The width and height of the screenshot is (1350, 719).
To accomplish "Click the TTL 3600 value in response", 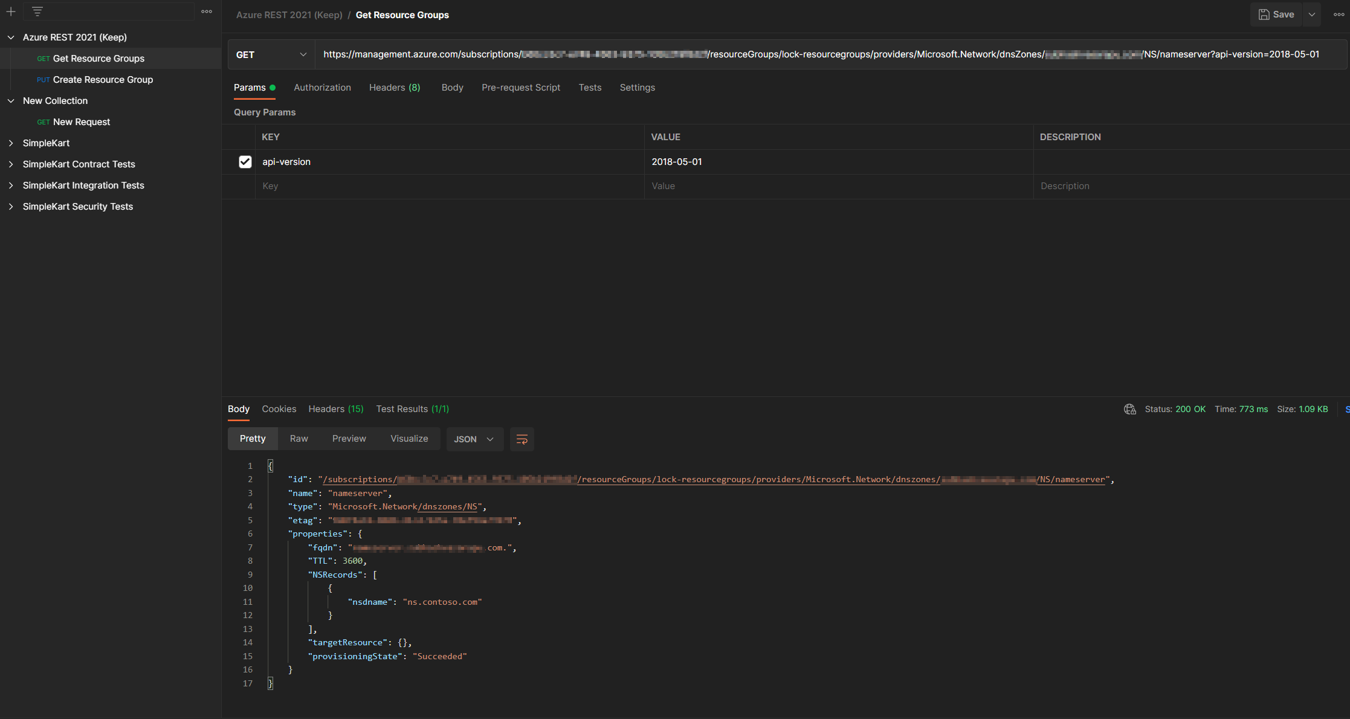I will [x=352, y=561].
